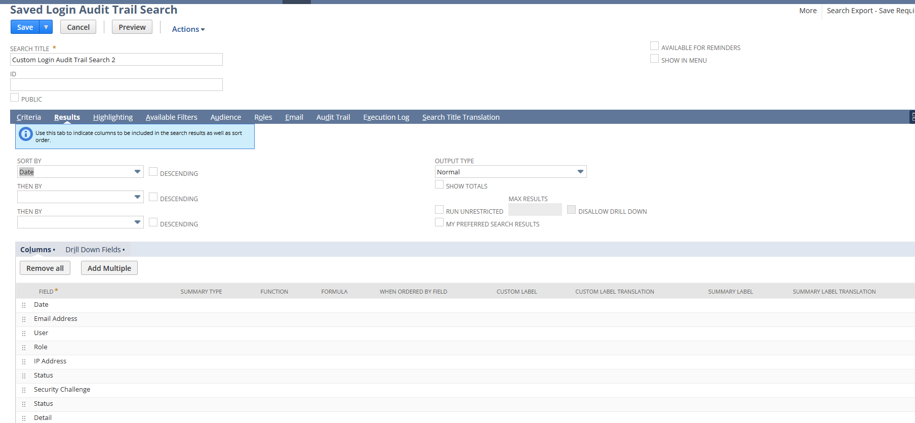Click the drag handle beside the Detail row
915x423 pixels.
24,418
